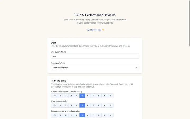Image resolution: width=190 pixels, height=119 pixels.
Task: Open the Employee's Role dropdown
Action: 95,67
